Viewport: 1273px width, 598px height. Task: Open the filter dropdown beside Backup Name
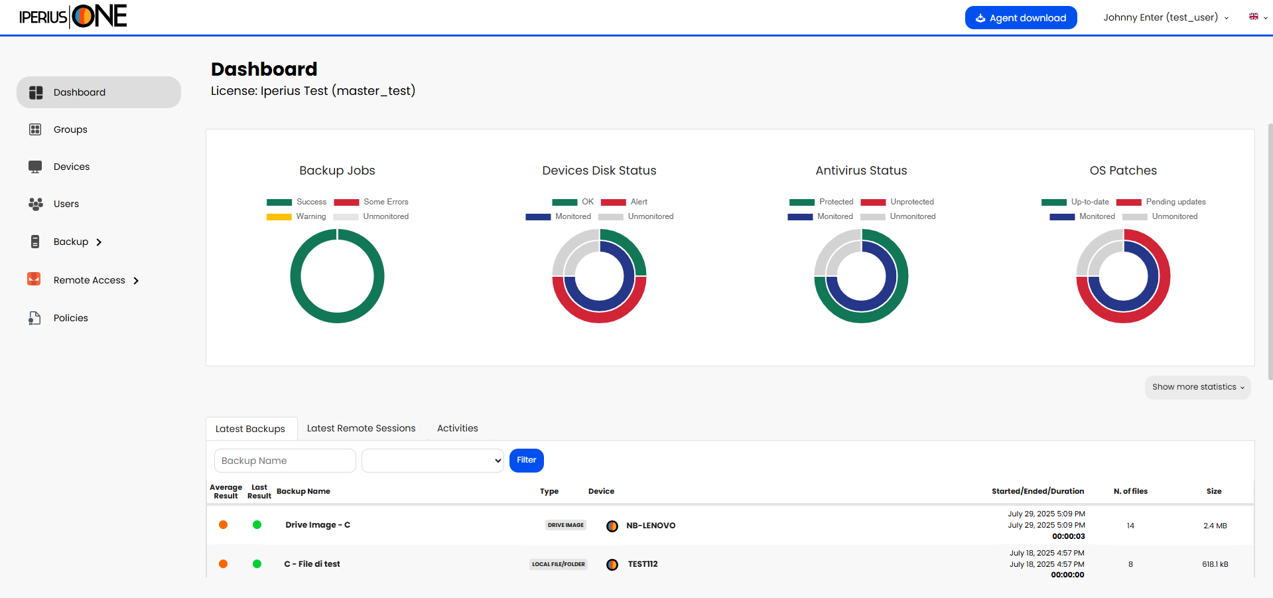[x=433, y=461]
